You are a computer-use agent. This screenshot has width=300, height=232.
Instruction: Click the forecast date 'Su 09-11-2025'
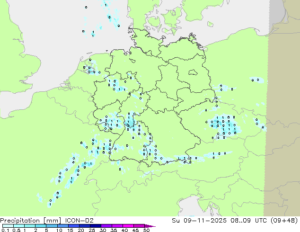click(199, 221)
